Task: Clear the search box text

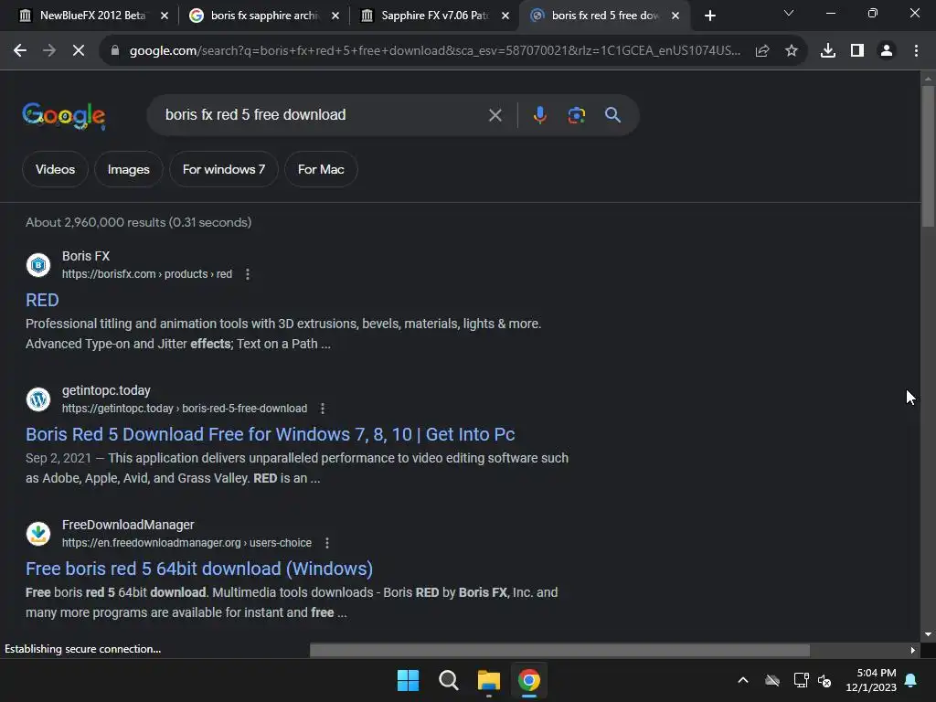Action: (x=495, y=115)
